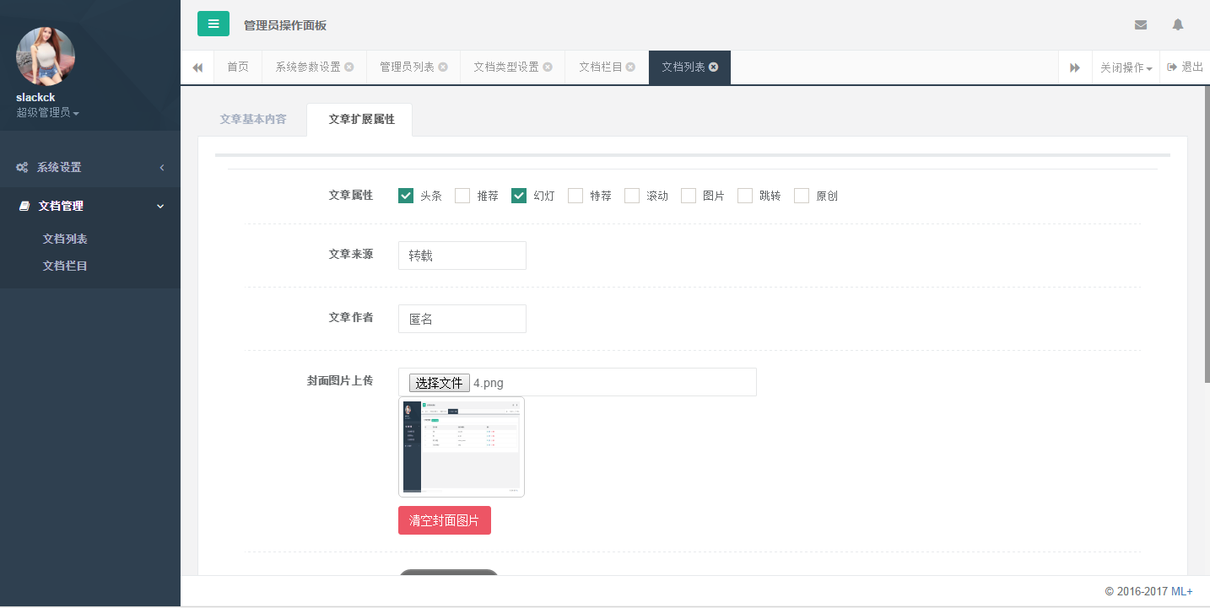Click the 清空封面图片 button
The image size is (1210, 608).
(445, 520)
